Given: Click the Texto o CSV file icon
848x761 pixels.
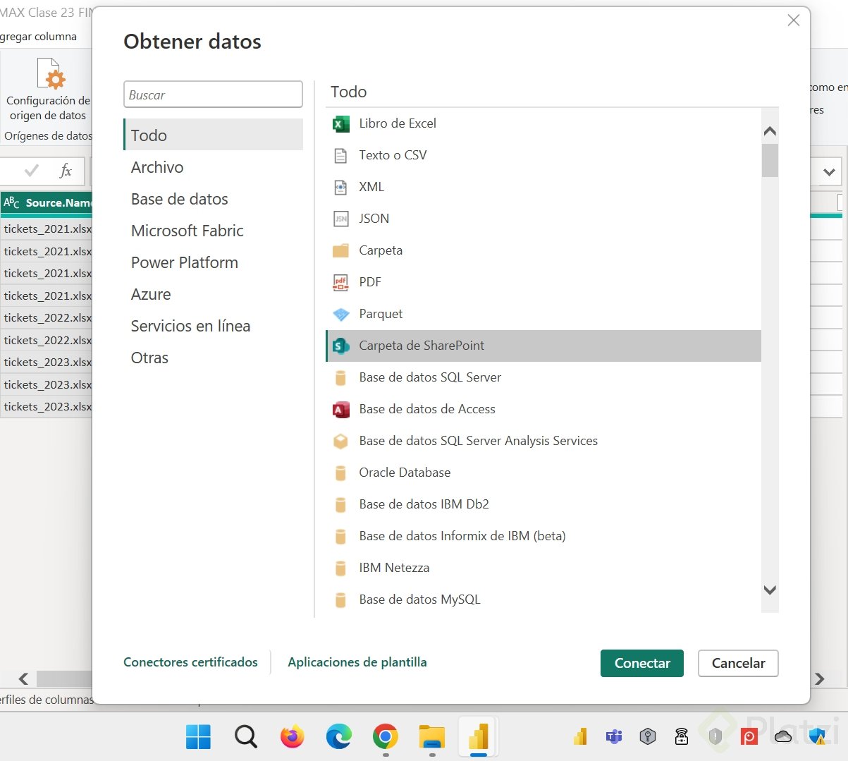Looking at the screenshot, I should 340,156.
